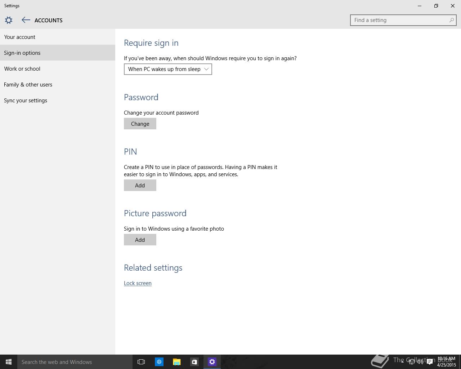Click the 'Related settings' heading
Viewport: 461px width, 369px height.
(153, 268)
